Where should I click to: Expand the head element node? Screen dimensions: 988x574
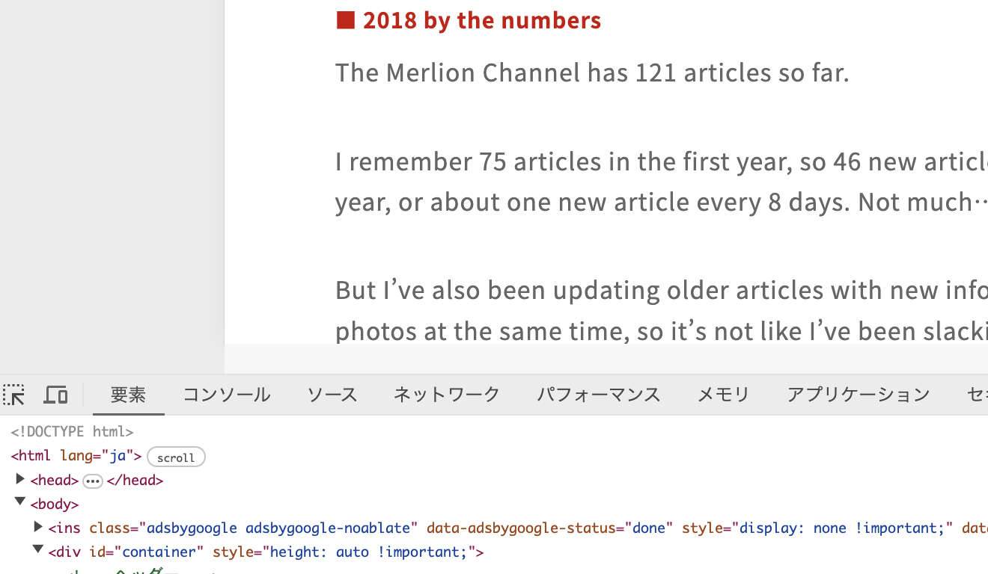click(20, 479)
